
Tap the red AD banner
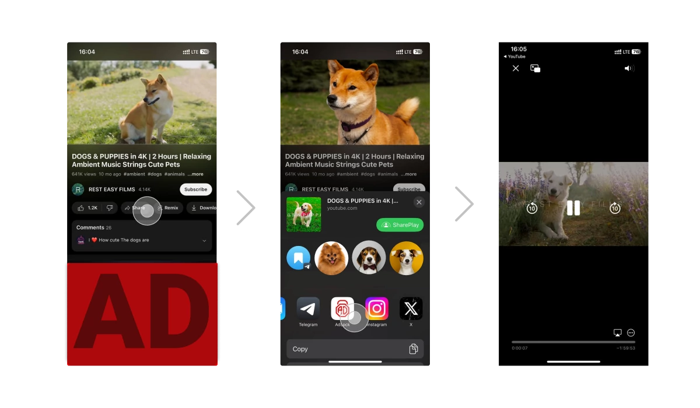pos(142,314)
